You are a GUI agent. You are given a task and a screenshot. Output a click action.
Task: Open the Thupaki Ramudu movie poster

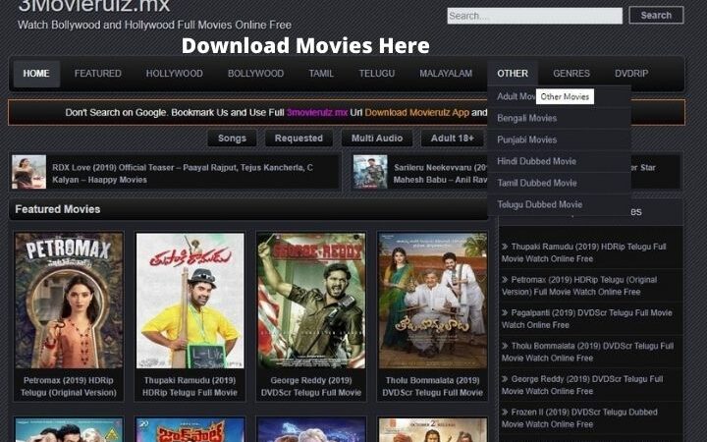click(190, 301)
